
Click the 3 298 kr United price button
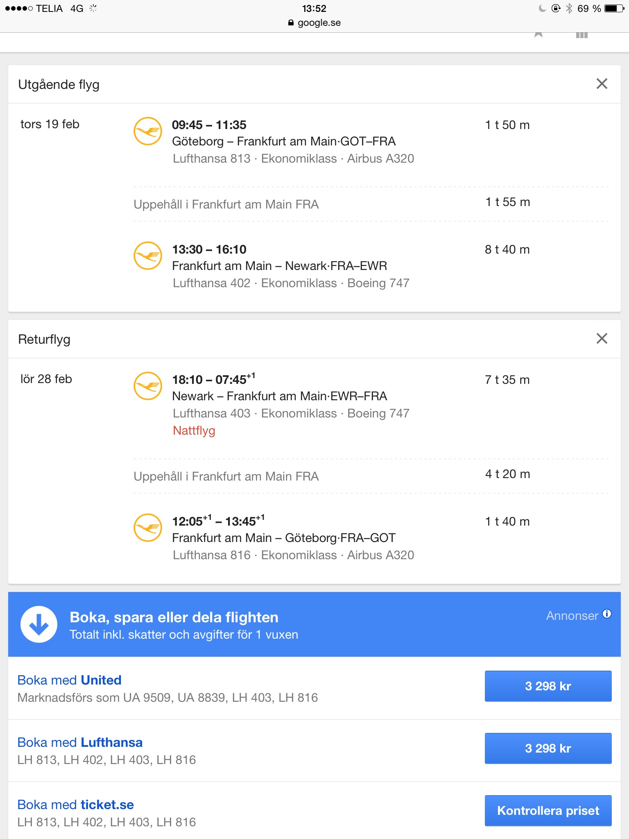point(548,686)
